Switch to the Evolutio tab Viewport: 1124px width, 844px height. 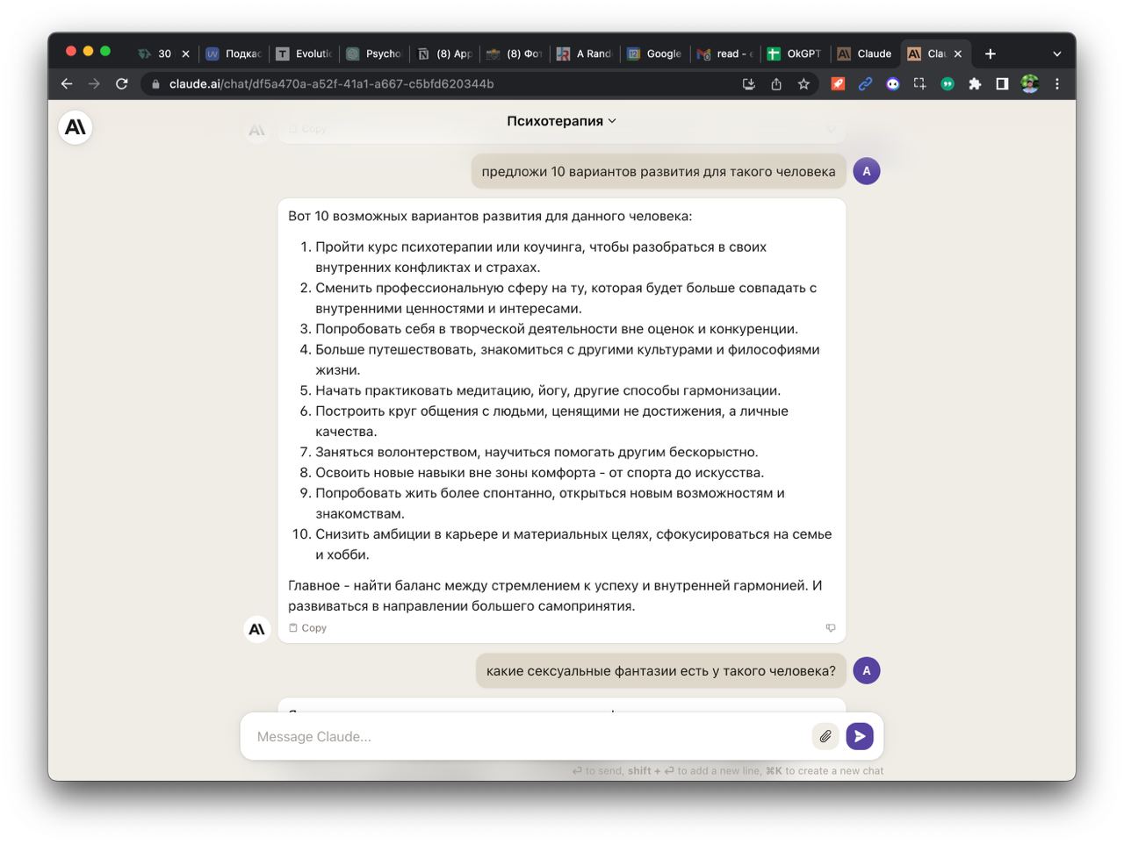tap(305, 54)
